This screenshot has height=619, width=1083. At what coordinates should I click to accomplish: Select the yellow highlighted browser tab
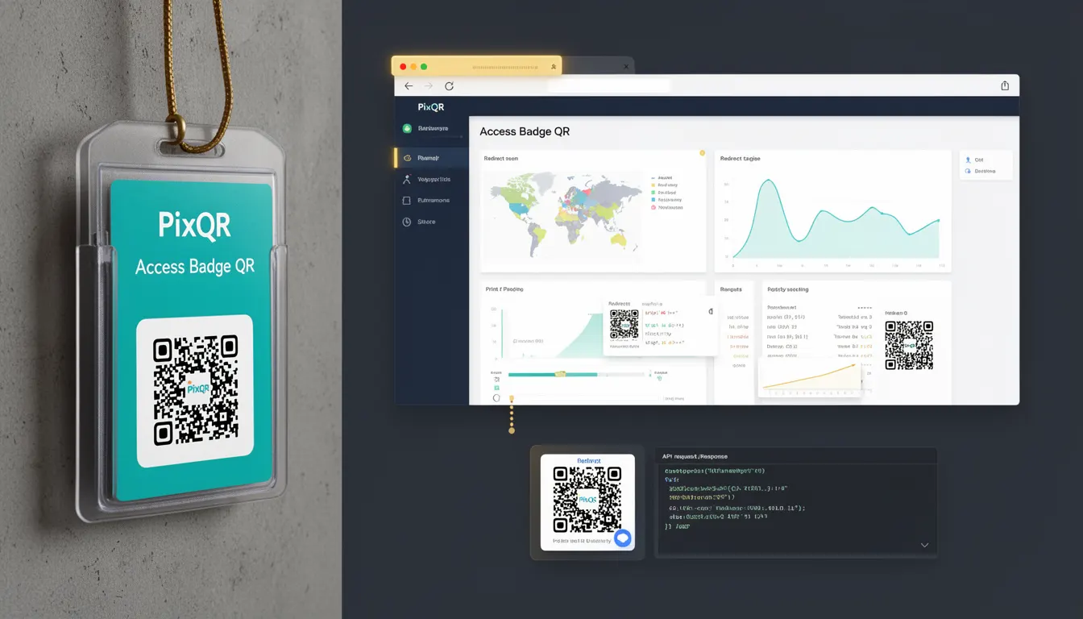(476, 66)
